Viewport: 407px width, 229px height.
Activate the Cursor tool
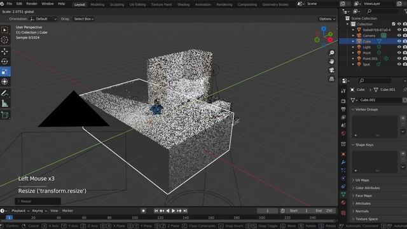click(x=4, y=39)
